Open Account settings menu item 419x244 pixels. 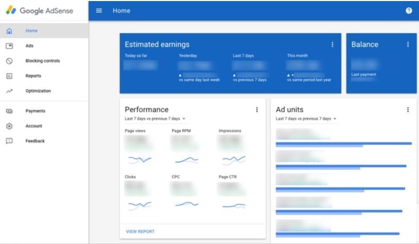click(44, 126)
